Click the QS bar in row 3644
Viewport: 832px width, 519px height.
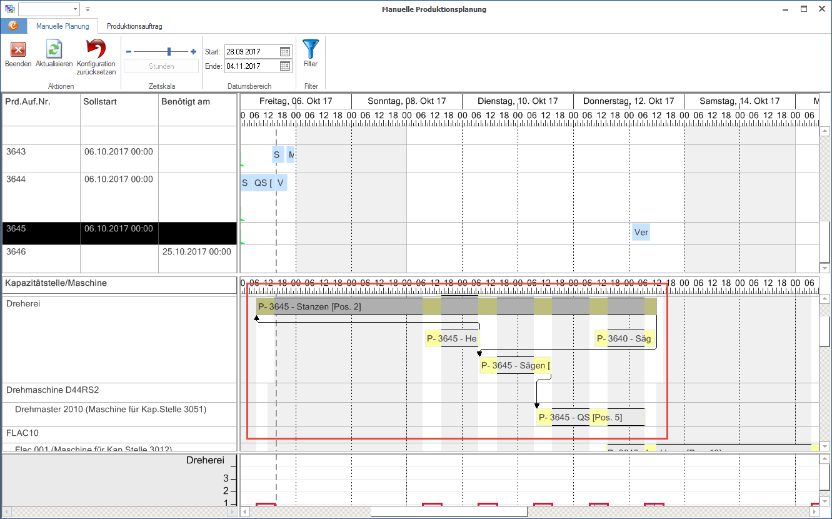click(263, 183)
